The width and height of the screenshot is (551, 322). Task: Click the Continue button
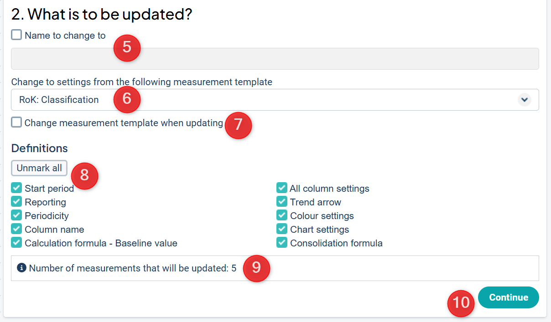509,297
